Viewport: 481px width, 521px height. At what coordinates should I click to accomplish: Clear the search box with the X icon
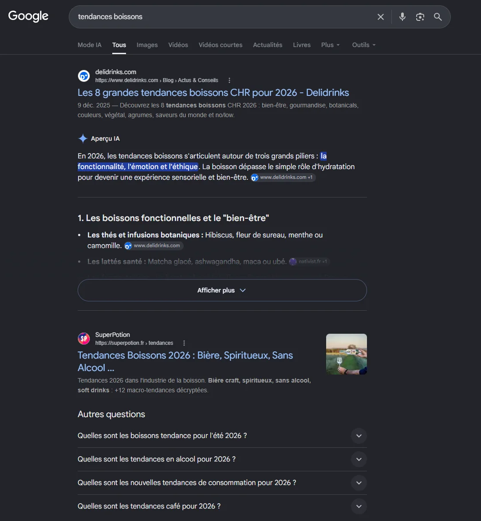(381, 16)
